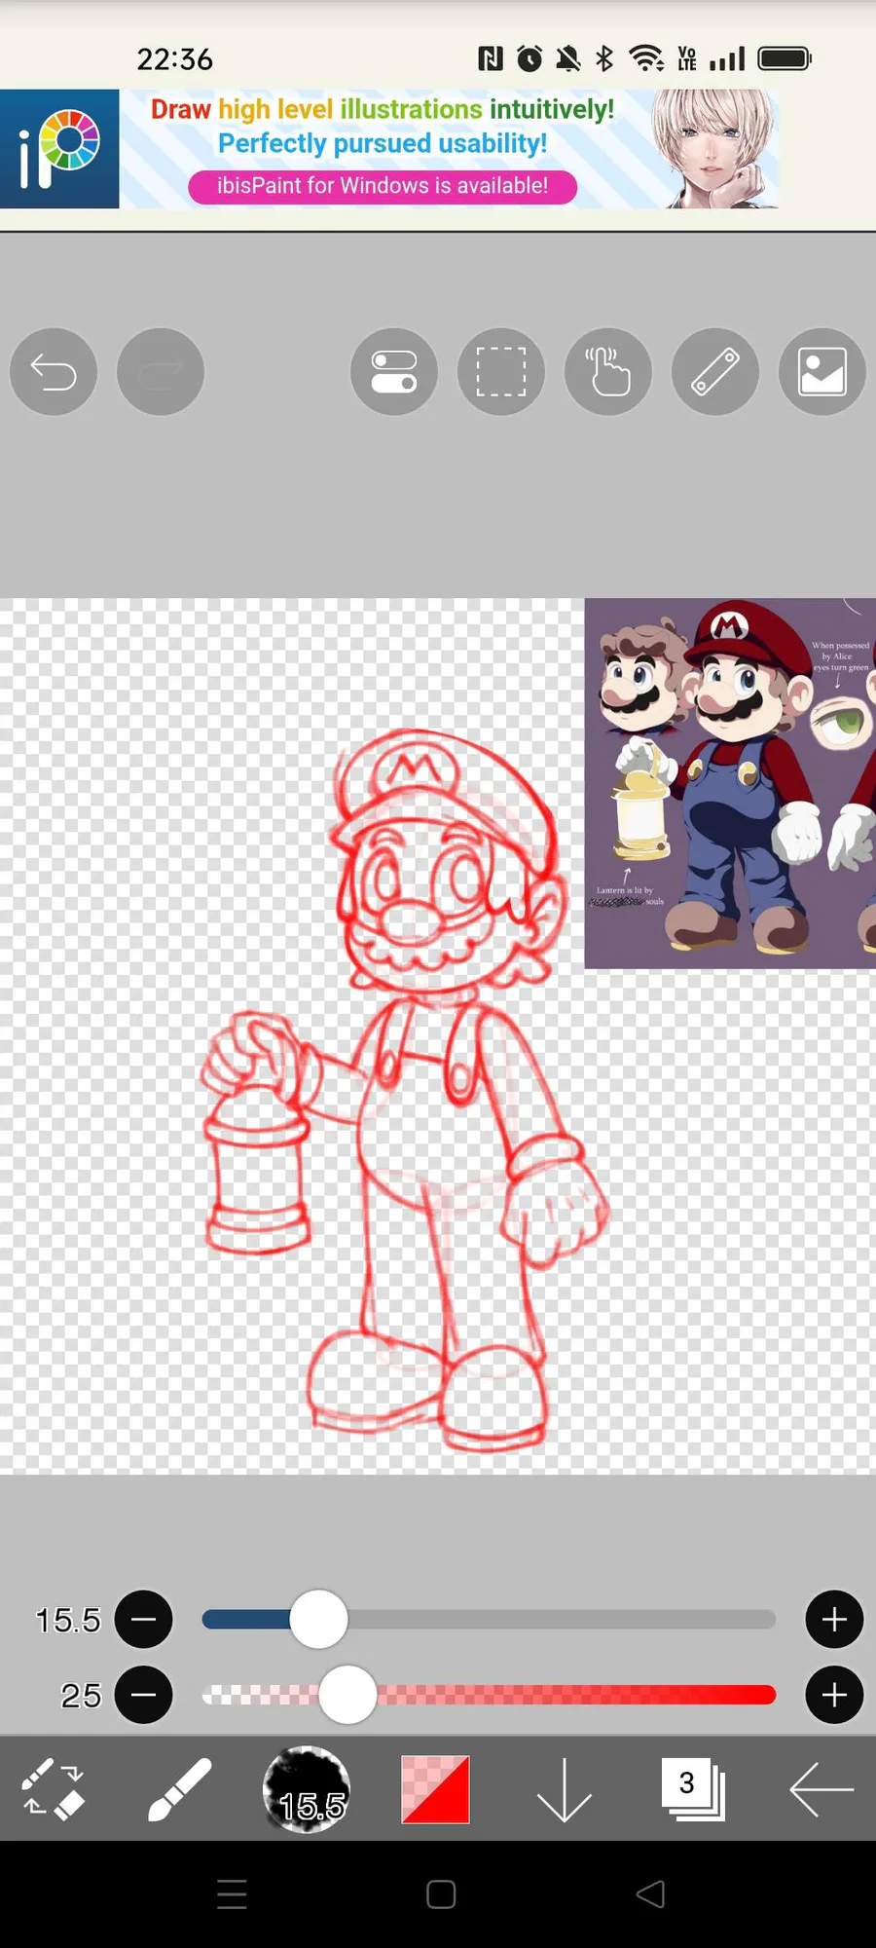Open the Brush tool selector
This screenshot has width=876, height=1948.
coord(179,1789)
